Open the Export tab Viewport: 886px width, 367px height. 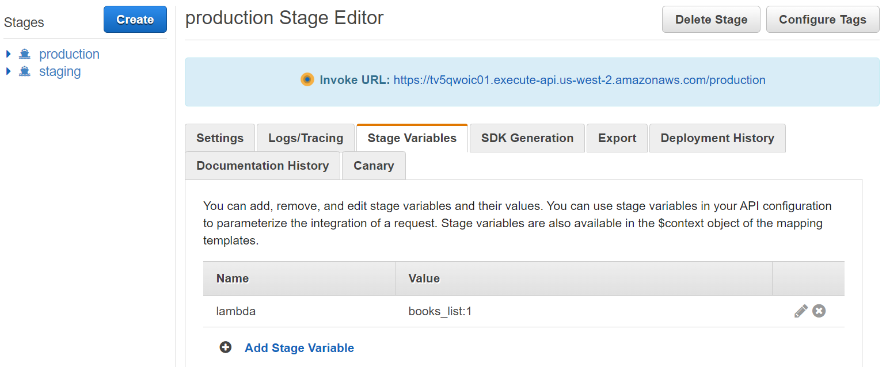pyautogui.click(x=617, y=138)
